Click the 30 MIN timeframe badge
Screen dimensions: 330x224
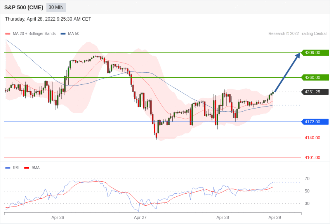[56, 7]
